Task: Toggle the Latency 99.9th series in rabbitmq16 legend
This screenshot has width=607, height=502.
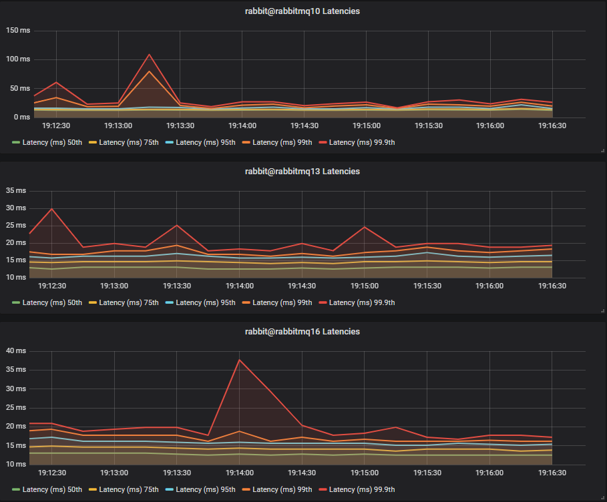Action: 362,489
